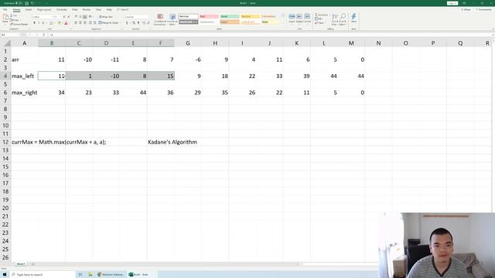Select the Sheet1 tab
This screenshot has width=495, height=278.
(21, 264)
